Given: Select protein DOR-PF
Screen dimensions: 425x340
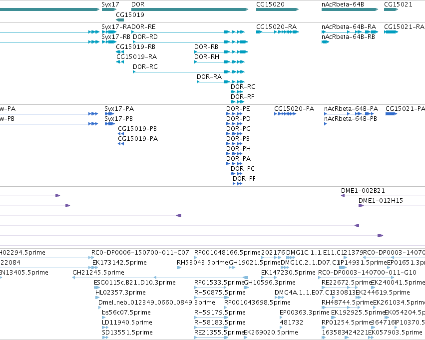Looking at the screenshot, I should coord(244,179).
